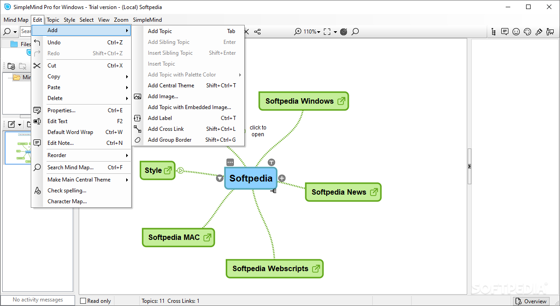
Task: Choose Add Topic from the submenu
Action: click(x=188, y=31)
